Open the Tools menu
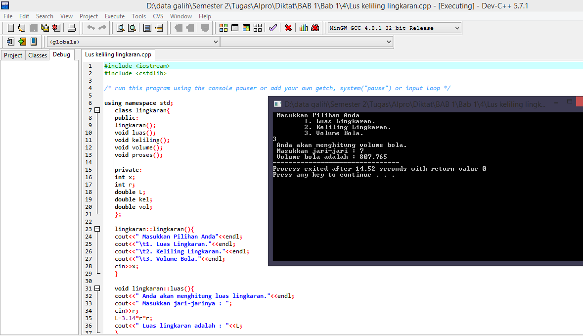This screenshot has height=336, width=583. [x=138, y=16]
